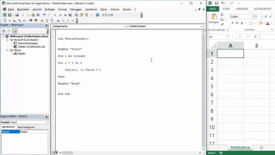Click the red font color A swatch

pyautogui.click(x=268, y=23)
